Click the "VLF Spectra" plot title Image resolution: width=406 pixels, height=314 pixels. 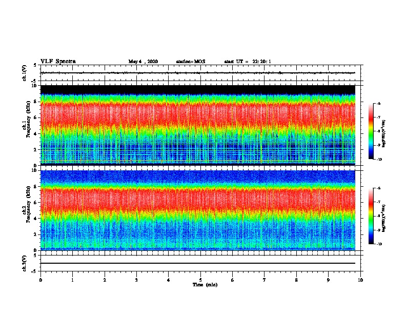coord(58,62)
